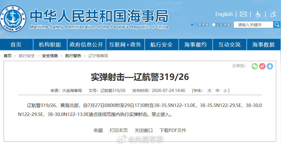Click the magnifier search button
The image size is (281, 146).
277,24
